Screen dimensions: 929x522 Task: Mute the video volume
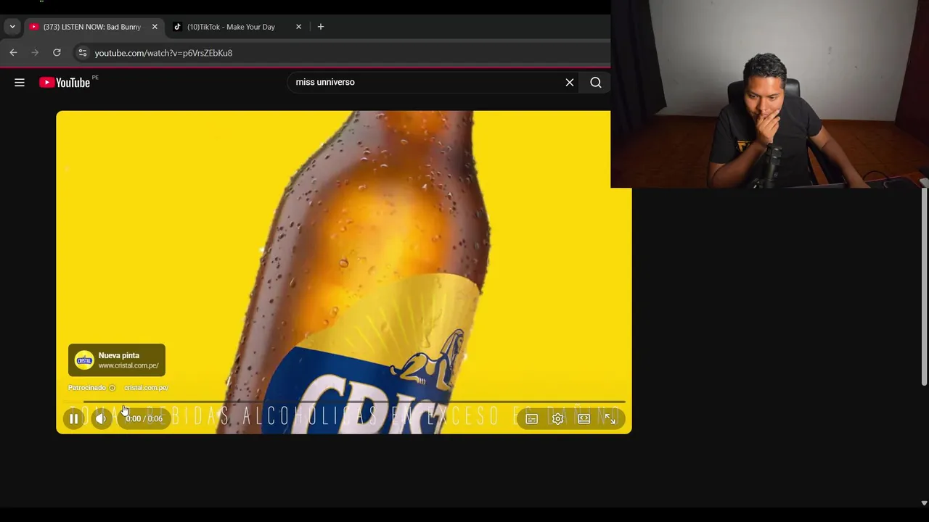pyautogui.click(x=101, y=418)
